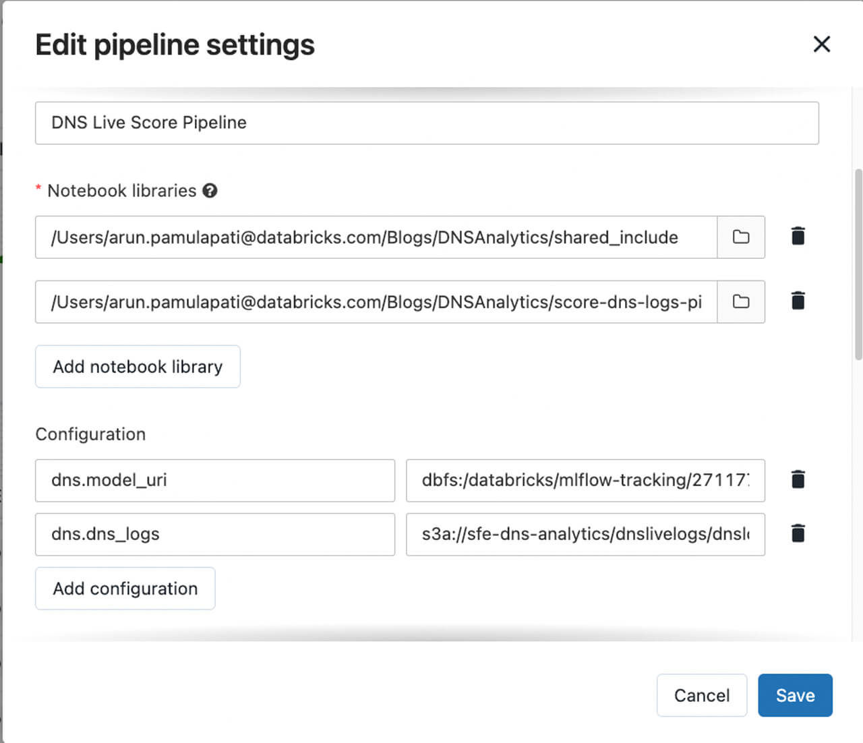Delete the shared_include notebook library

click(798, 236)
